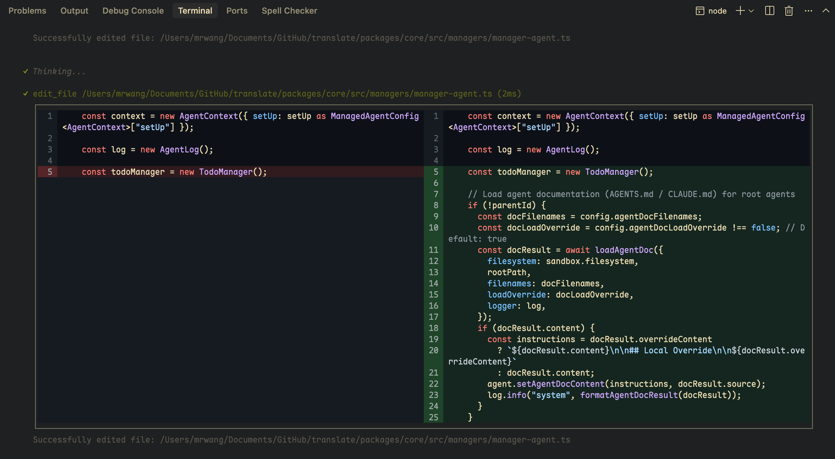Click the 'agent.setAgentDocContent' line
This screenshot has width=835, height=459.
click(626, 384)
